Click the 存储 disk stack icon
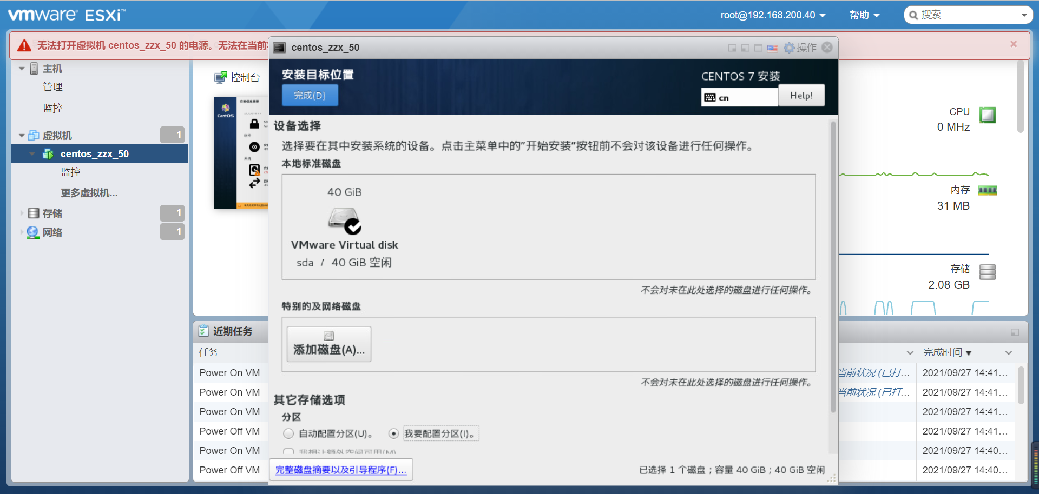Screen dimensions: 1039x494 988,272
